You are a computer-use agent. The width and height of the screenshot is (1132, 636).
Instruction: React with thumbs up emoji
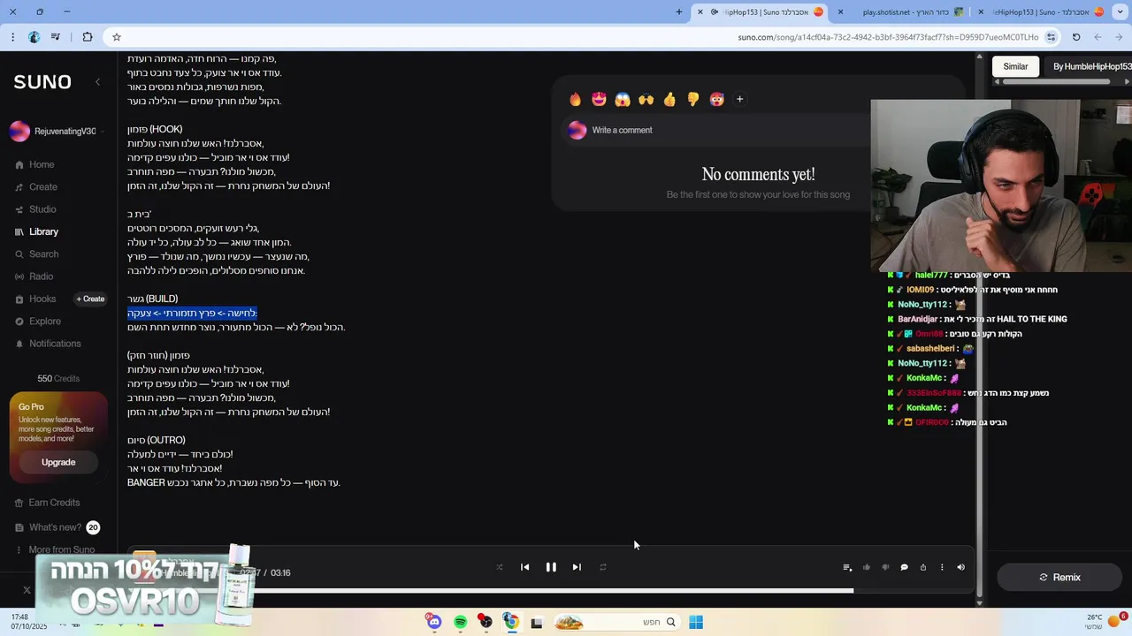[x=669, y=99]
